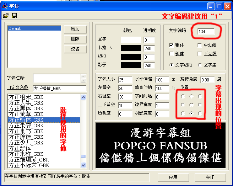
Task: Click the 自定义名称 name field
Action: pyautogui.click(x=60, y=89)
